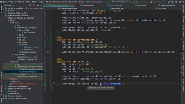The width and height of the screenshot is (185, 104).
Task: Click the Stop square icon in the run toolbar
Action: (154, 2)
